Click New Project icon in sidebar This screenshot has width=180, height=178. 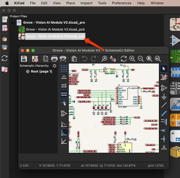(x=5, y=19)
